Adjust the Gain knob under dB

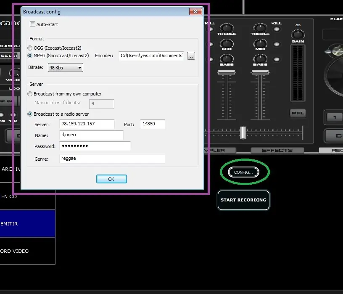coord(298,34)
